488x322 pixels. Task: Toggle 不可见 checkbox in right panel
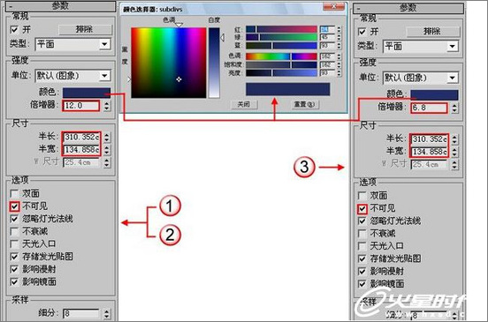[x=362, y=209]
